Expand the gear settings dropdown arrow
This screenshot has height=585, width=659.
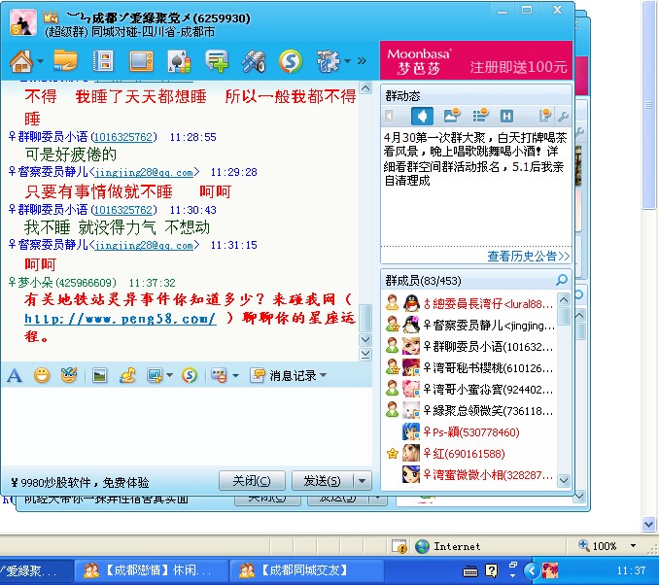click(x=348, y=61)
